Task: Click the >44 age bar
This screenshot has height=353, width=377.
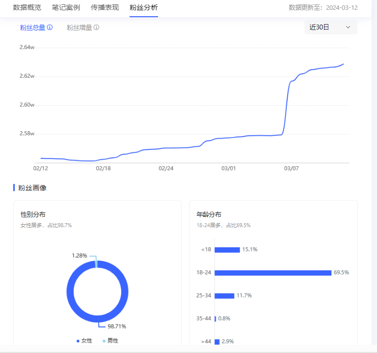Action: click(217, 342)
